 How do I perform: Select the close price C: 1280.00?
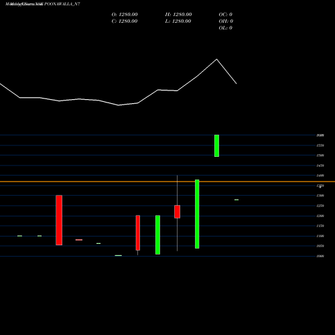(x=125, y=21)
